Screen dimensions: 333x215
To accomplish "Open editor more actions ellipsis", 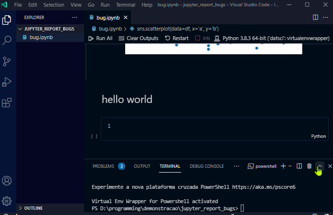I will pyautogui.click(x=325, y=17).
